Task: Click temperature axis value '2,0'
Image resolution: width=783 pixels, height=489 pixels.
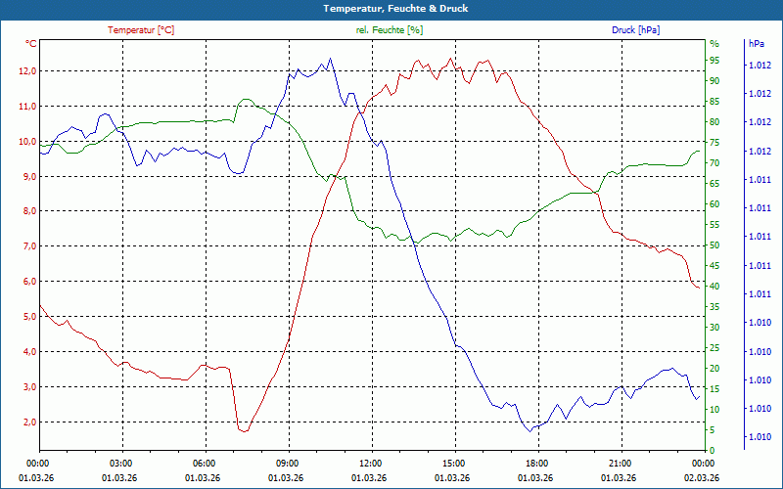Action: point(29,422)
